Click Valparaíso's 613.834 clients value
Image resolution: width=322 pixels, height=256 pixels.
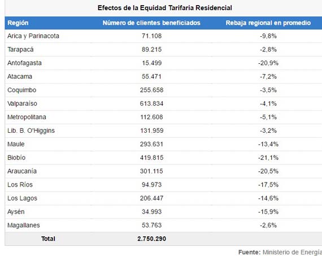(151, 103)
